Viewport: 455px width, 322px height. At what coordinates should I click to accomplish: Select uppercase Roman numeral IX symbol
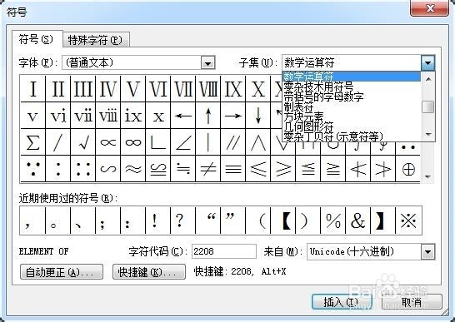pyautogui.click(x=232, y=89)
